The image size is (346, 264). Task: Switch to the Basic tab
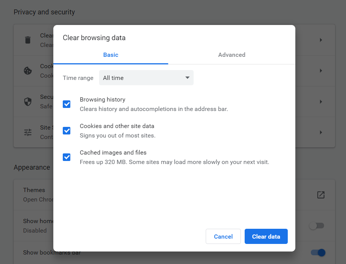(x=111, y=55)
